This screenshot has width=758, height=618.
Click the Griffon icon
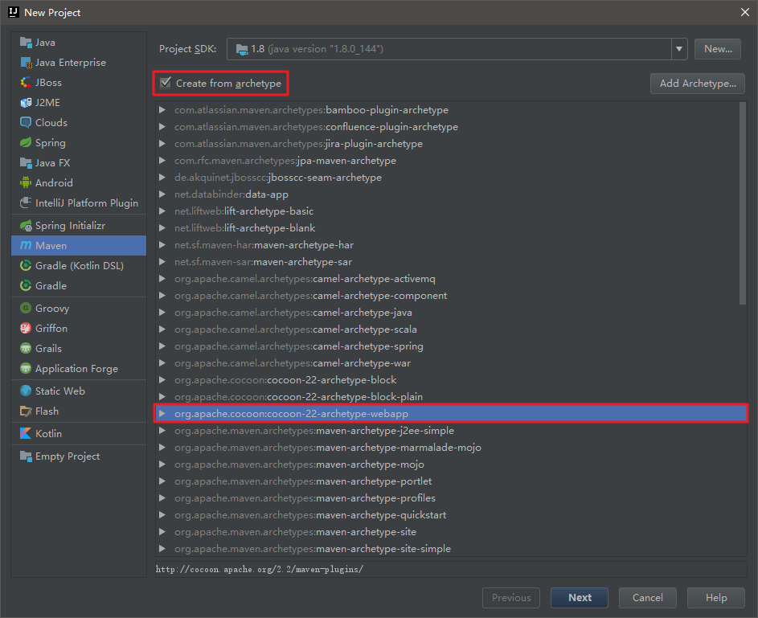[26, 329]
